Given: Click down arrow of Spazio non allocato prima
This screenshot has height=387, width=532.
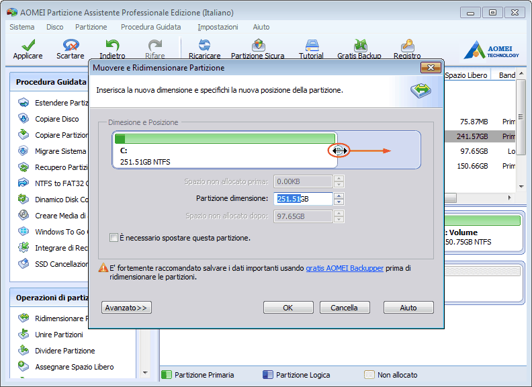Looking at the screenshot, I should 339,185.
